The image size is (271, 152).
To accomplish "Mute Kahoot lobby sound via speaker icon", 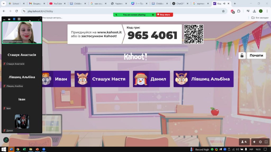I will pos(254,142).
